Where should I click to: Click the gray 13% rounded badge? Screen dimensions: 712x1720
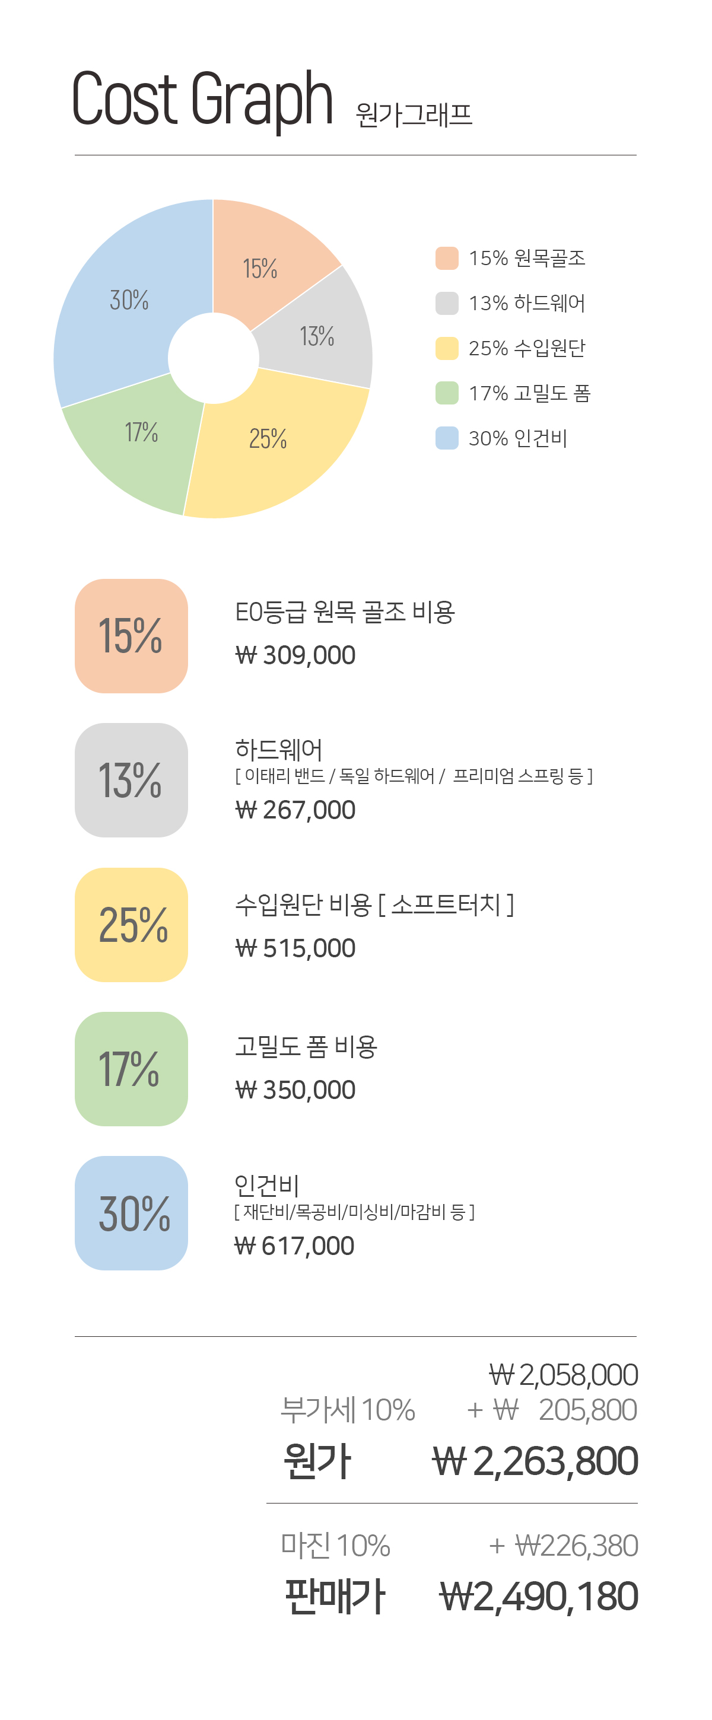click(131, 780)
